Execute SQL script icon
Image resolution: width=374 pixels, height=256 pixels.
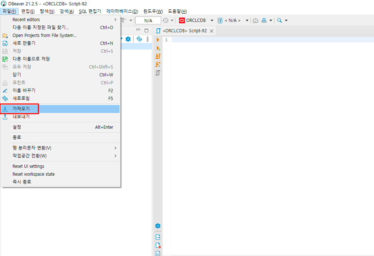[158, 56]
